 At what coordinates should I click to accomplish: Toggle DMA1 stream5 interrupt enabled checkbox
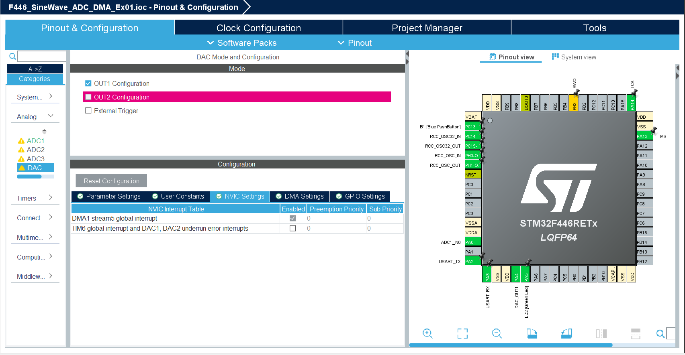[292, 218]
